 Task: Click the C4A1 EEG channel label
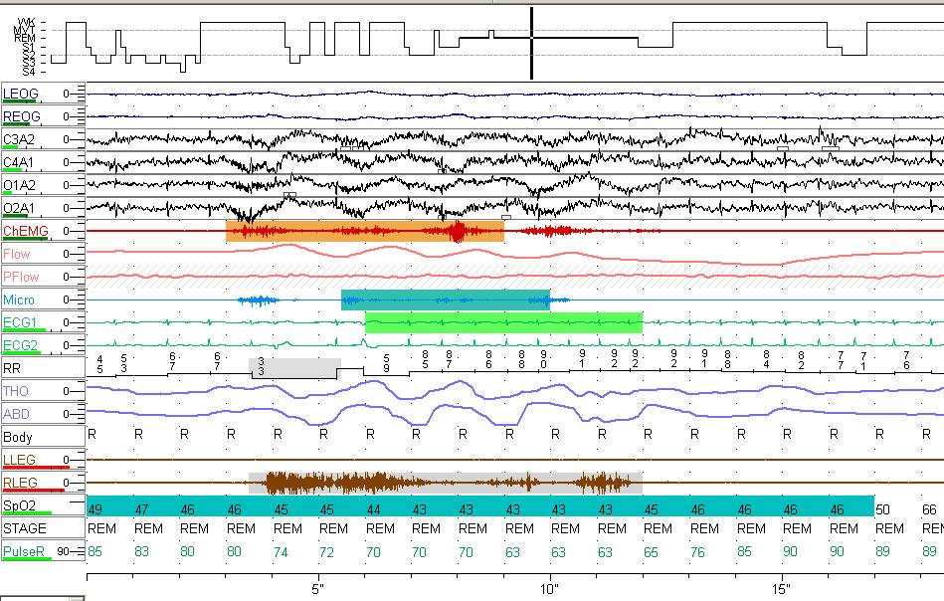pyautogui.click(x=18, y=162)
